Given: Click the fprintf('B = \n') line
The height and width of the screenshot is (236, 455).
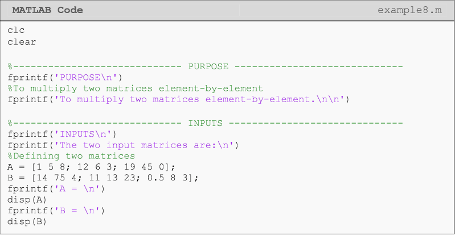Looking at the screenshot, I should pos(56,210).
